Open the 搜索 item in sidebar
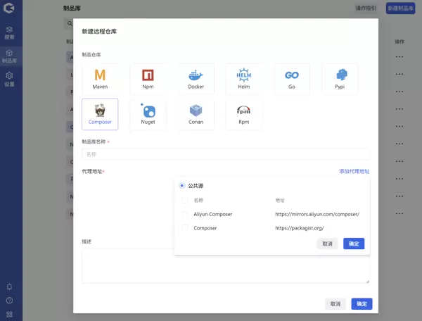Screen dimensions: 422x321 (9, 32)
